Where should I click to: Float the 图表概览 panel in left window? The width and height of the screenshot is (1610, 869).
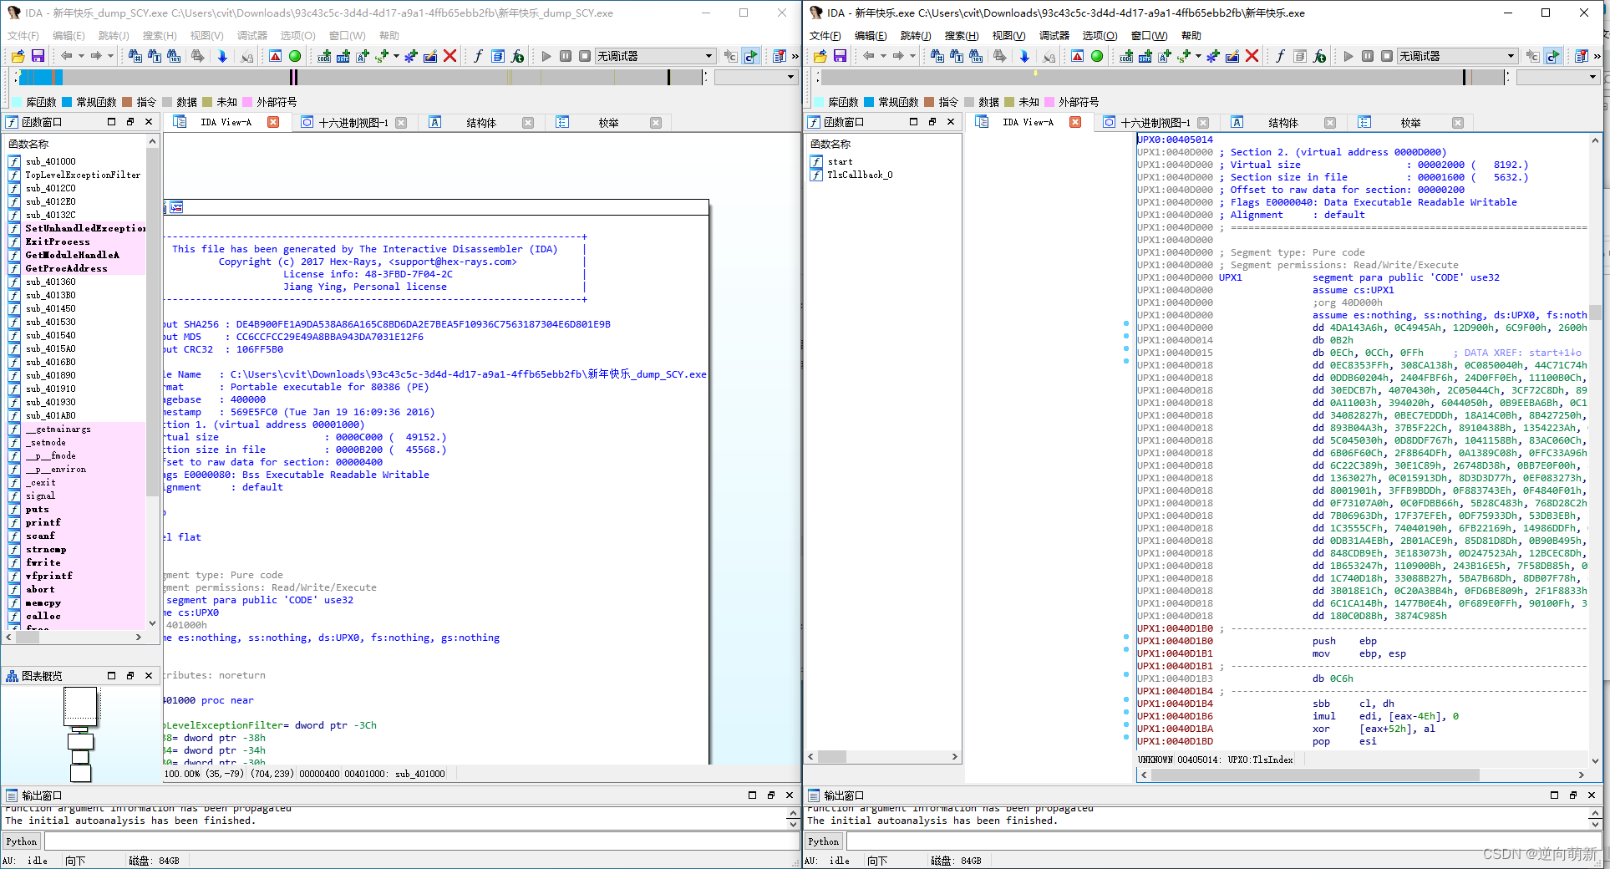pyautogui.click(x=130, y=675)
